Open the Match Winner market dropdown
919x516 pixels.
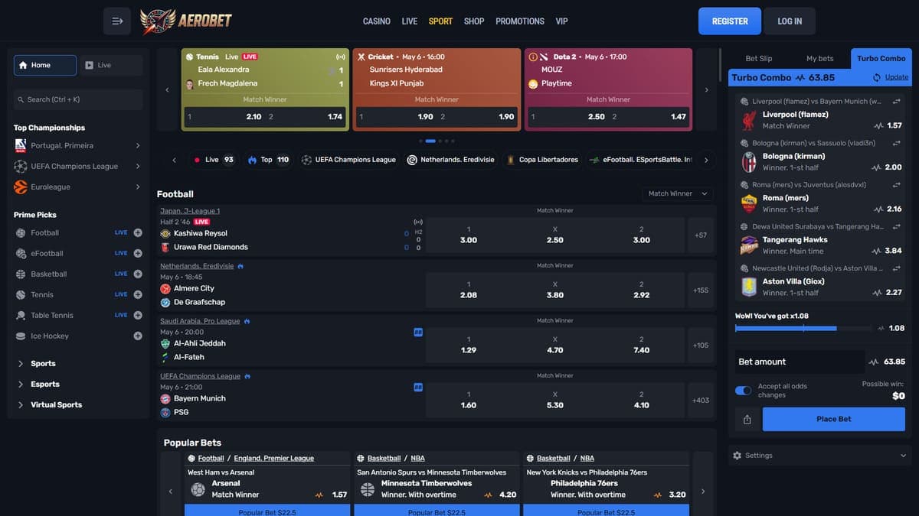[x=677, y=194]
